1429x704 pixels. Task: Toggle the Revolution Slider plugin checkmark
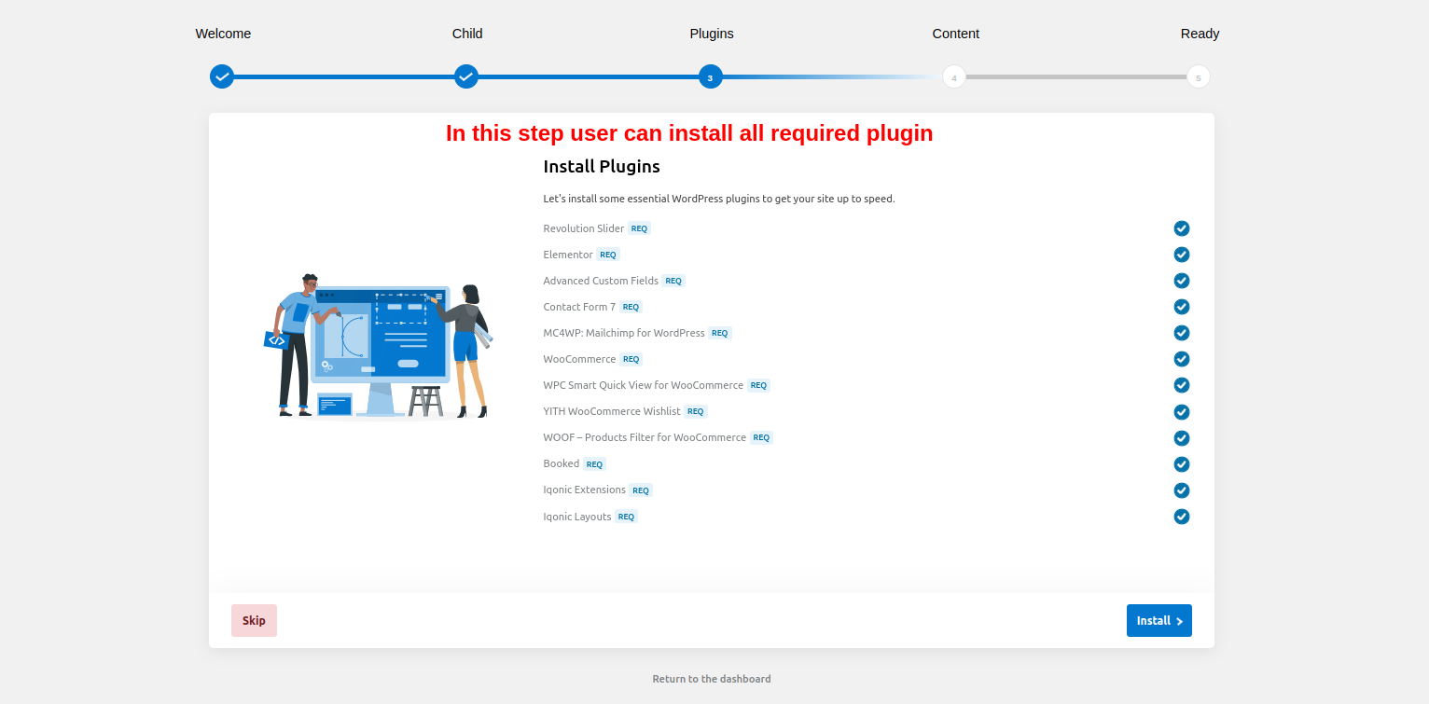click(1182, 228)
